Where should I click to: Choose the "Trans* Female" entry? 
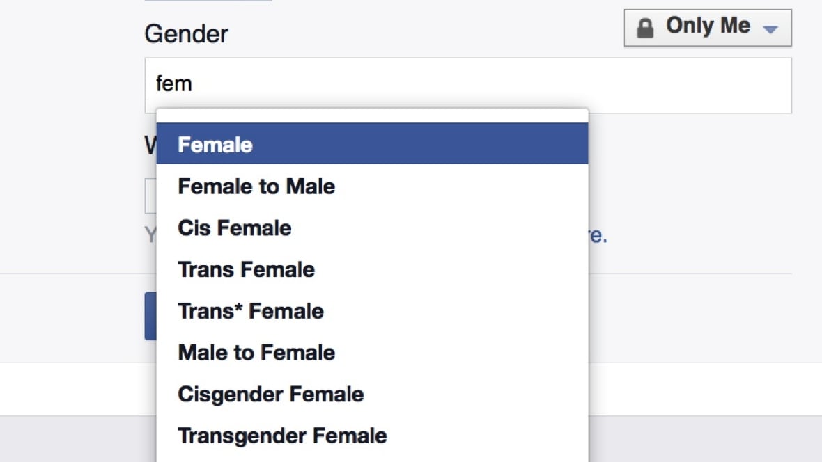pos(251,311)
